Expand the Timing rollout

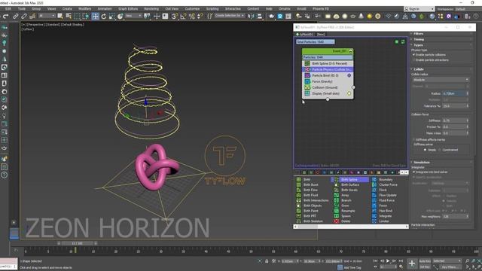[x=419, y=39]
